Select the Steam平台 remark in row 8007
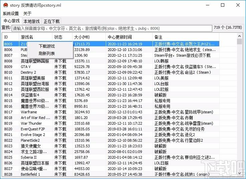Screen dimensions: 246x179 (x=182, y=55)
